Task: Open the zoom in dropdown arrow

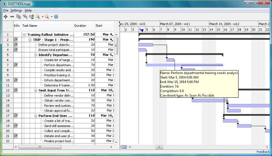Action: pyautogui.click(x=42, y=17)
